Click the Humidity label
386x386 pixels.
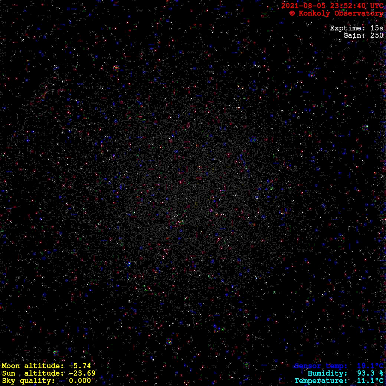(327, 373)
